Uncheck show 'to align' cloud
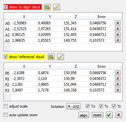This screenshot has width=126, height=122. pos(5,7)
